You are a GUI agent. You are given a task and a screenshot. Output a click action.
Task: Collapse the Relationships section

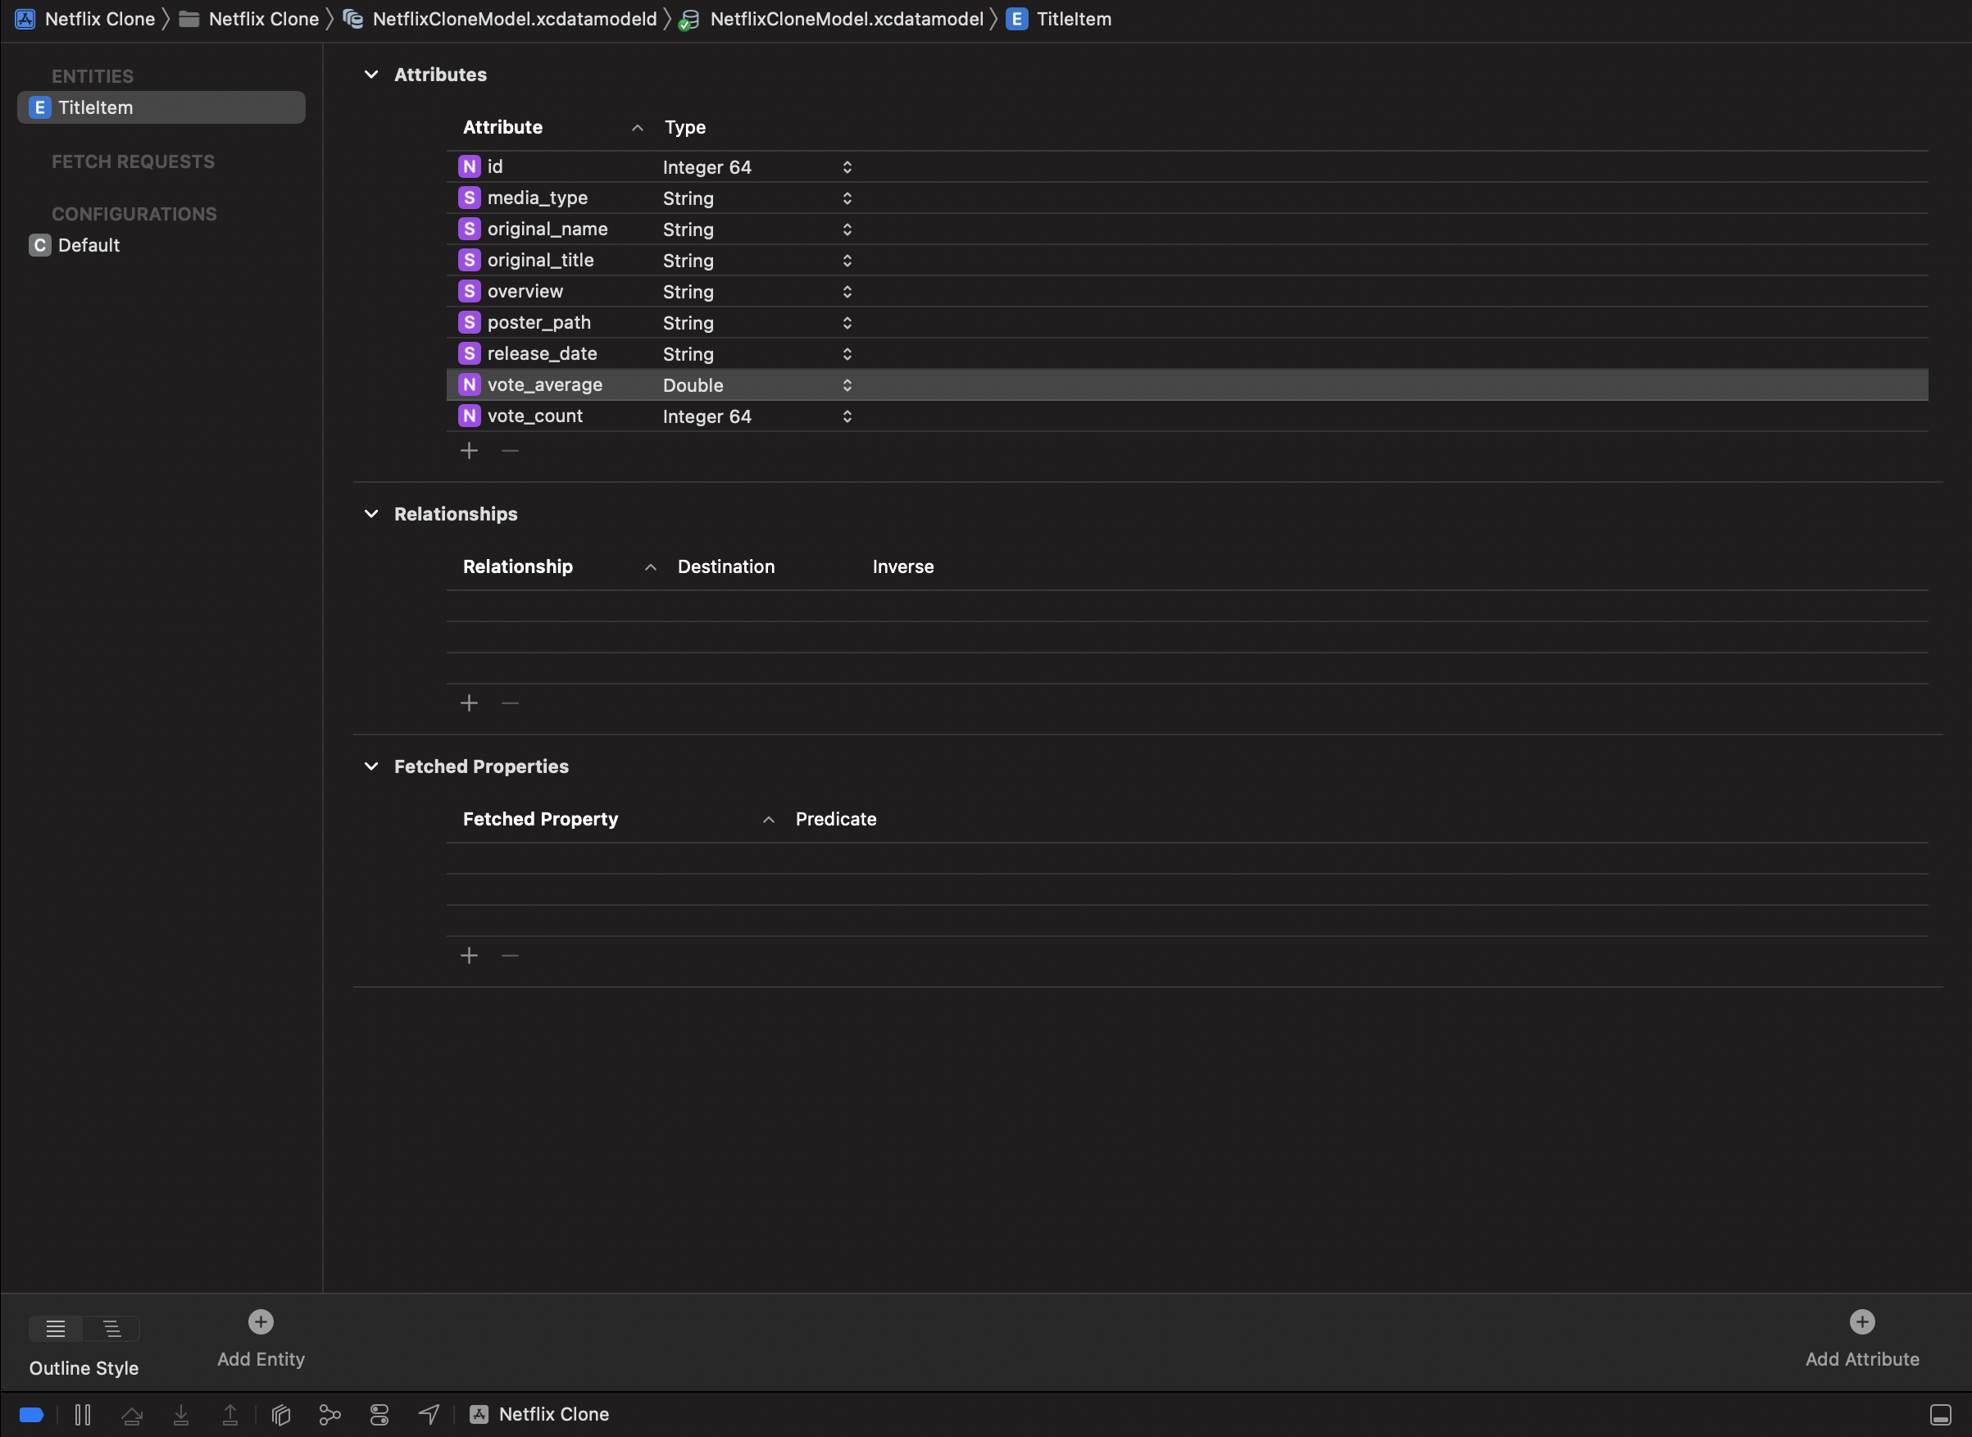pyautogui.click(x=372, y=513)
